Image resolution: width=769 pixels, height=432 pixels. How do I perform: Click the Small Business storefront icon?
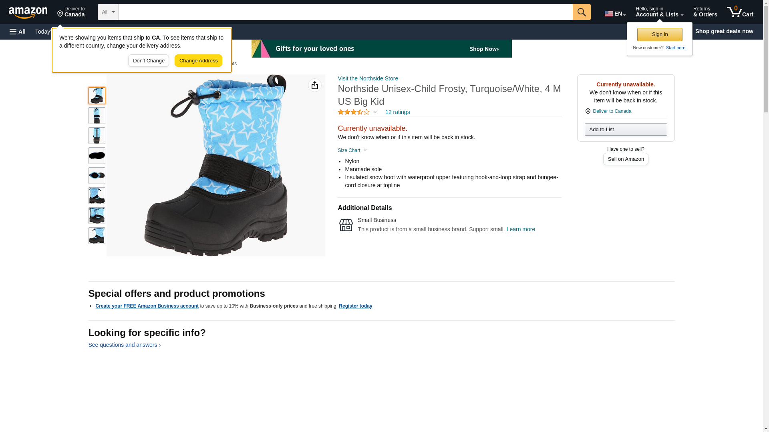pos(346,225)
